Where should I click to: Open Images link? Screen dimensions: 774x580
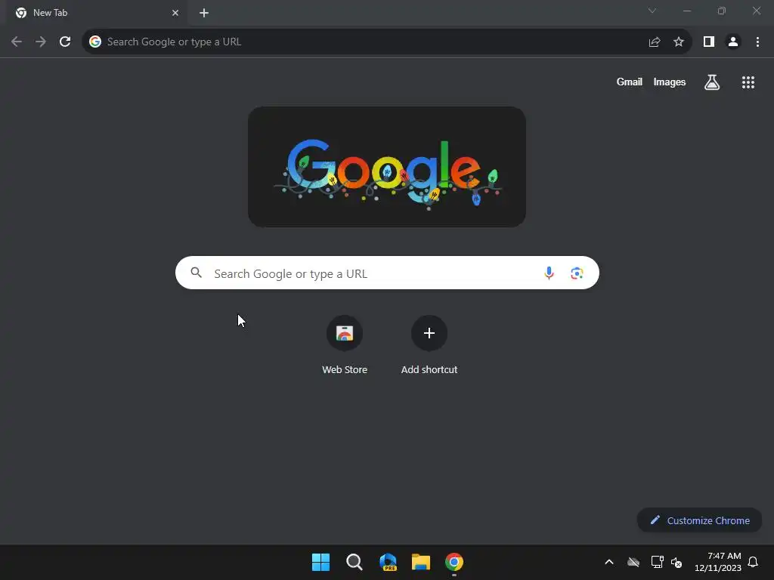point(670,82)
